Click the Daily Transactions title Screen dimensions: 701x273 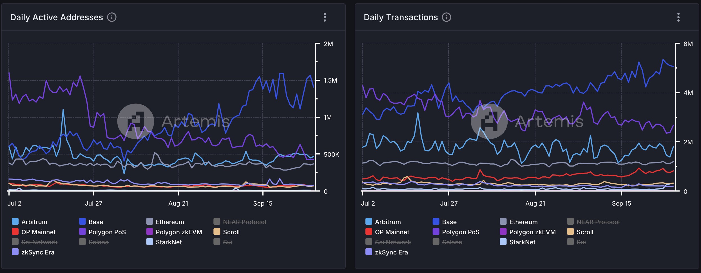click(401, 17)
